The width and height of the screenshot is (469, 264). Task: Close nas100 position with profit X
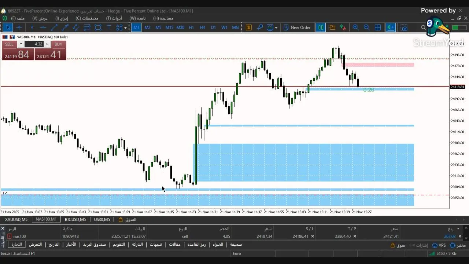tap(460, 236)
